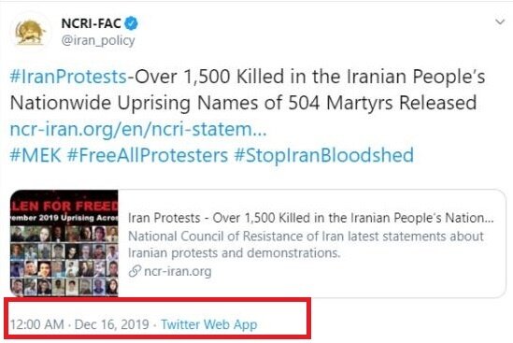513x343 pixels.
Task: Click the 12:00 AM tweet timestamp
Action: click(x=37, y=324)
